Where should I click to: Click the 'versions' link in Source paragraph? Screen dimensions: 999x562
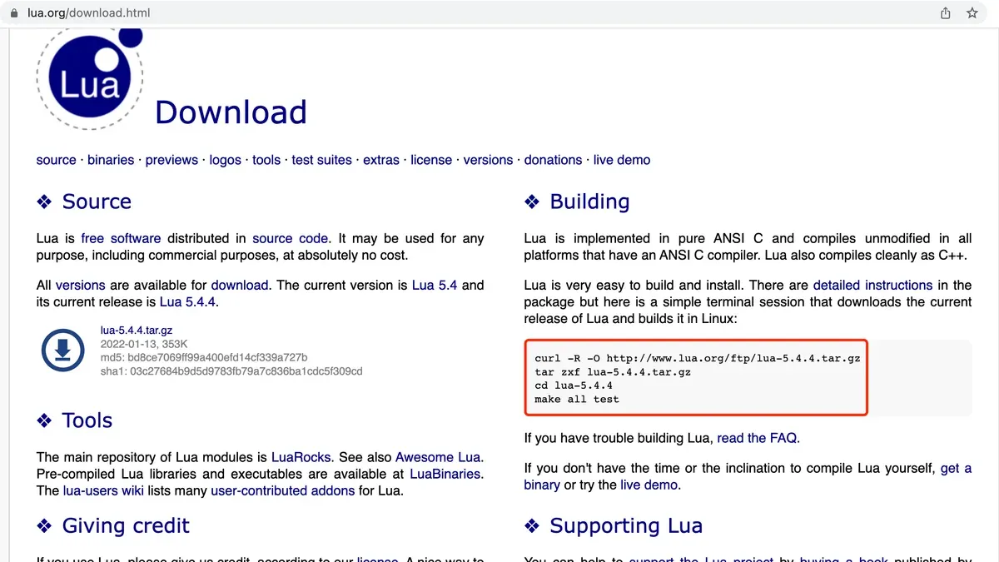pyautogui.click(x=81, y=285)
